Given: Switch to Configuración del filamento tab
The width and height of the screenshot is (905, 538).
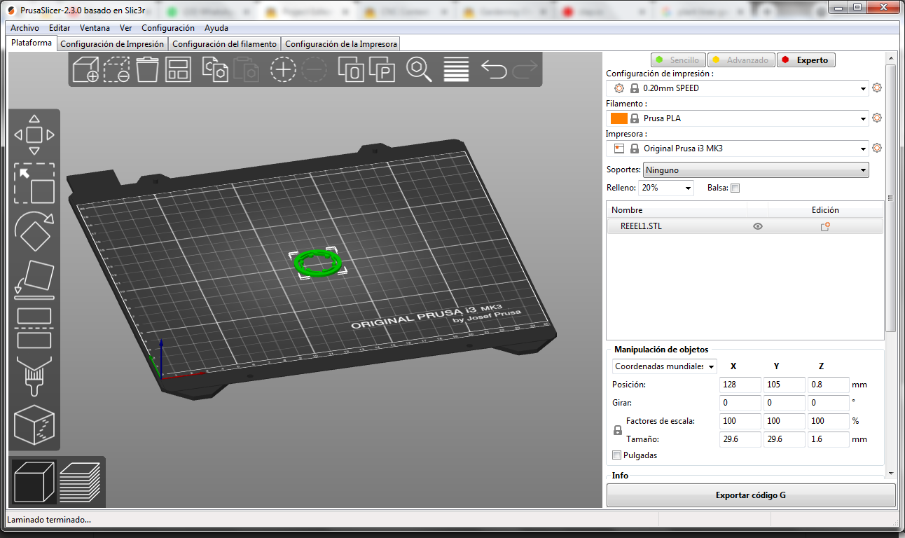Looking at the screenshot, I should coord(224,43).
